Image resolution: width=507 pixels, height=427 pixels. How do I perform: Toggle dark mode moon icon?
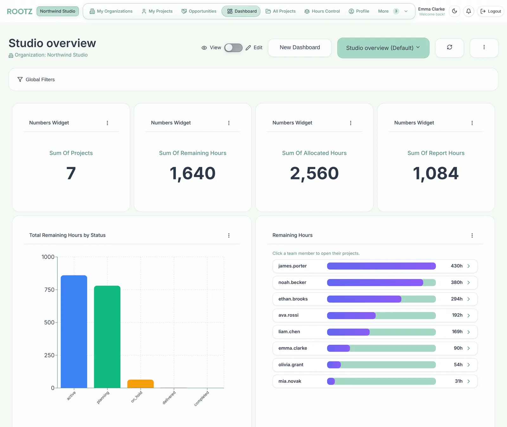[x=454, y=11]
